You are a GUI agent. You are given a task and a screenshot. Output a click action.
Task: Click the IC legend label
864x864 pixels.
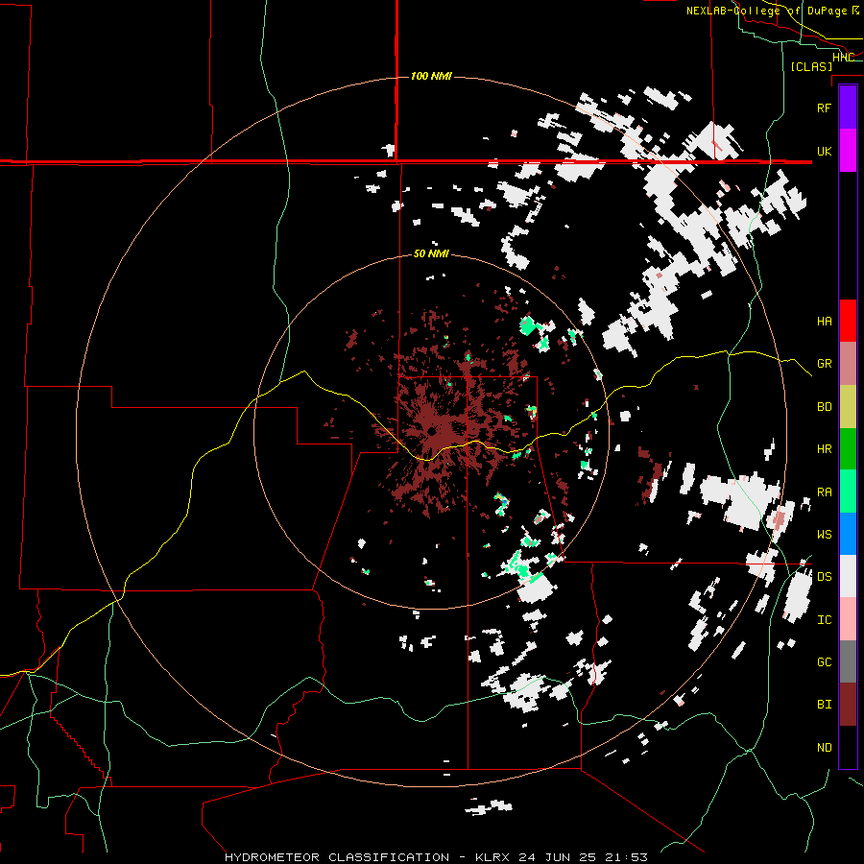click(x=824, y=620)
